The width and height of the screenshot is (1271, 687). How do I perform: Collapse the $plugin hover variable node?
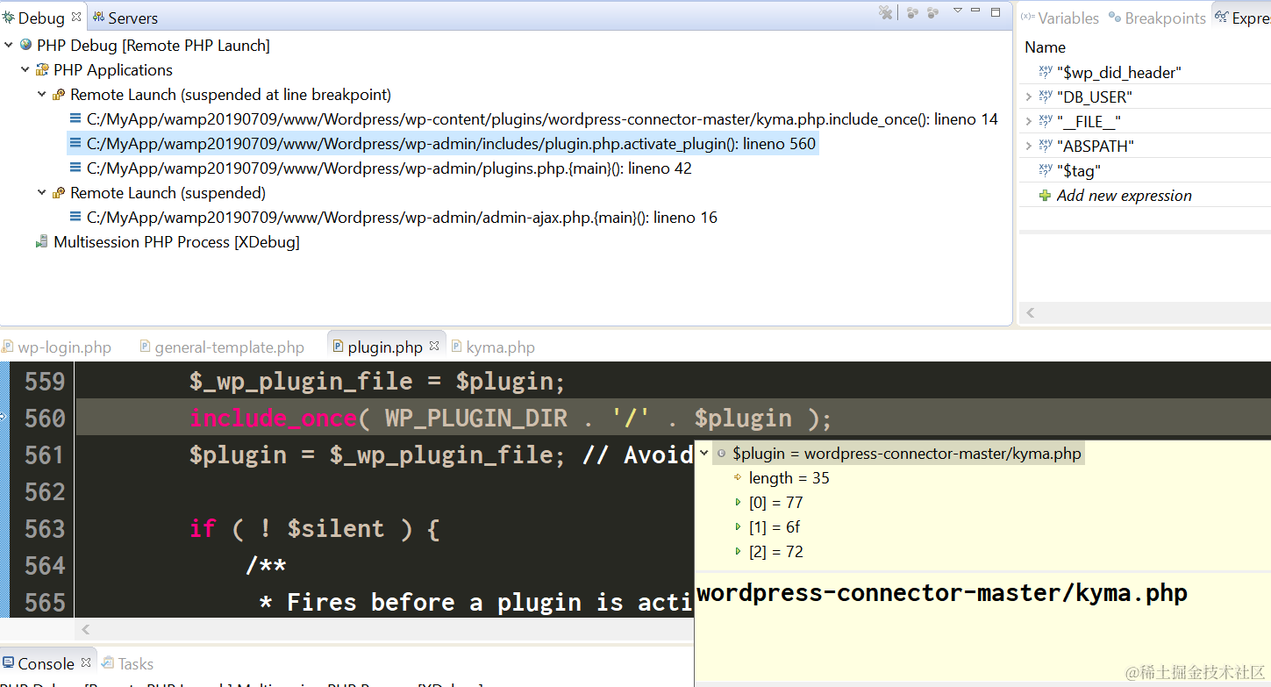coord(703,454)
